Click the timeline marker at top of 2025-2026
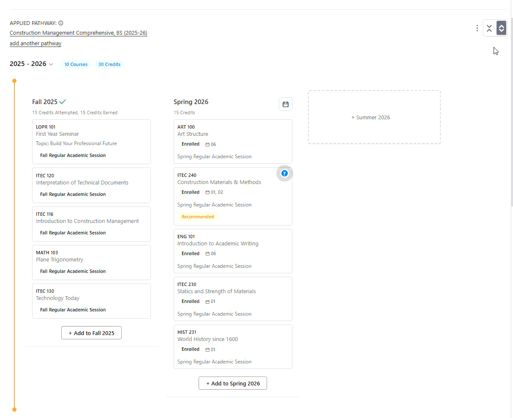The width and height of the screenshot is (513, 418). 14,81
